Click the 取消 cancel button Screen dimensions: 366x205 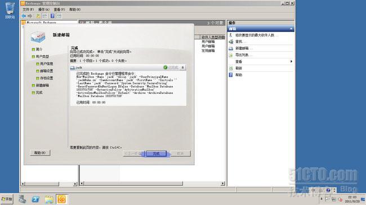(x=180, y=153)
